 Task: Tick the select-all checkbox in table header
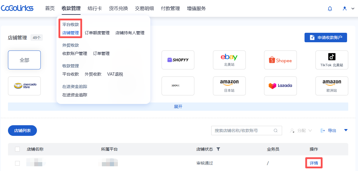pos(17,149)
